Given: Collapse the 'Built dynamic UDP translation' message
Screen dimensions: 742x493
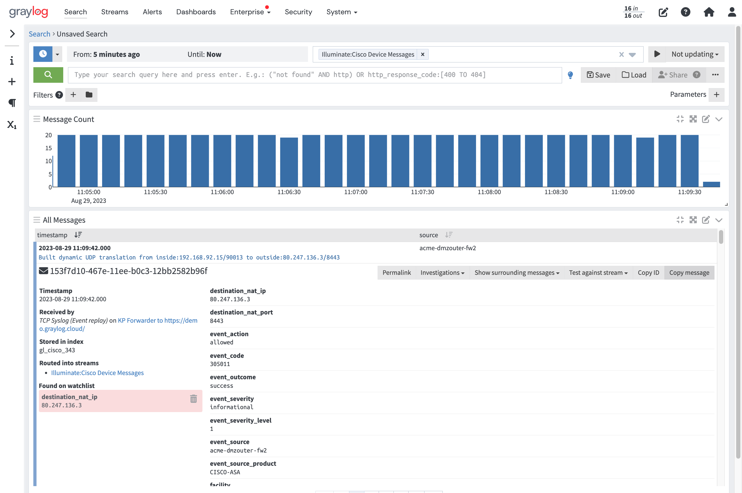Looking at the screenshot, I should 189,257.
